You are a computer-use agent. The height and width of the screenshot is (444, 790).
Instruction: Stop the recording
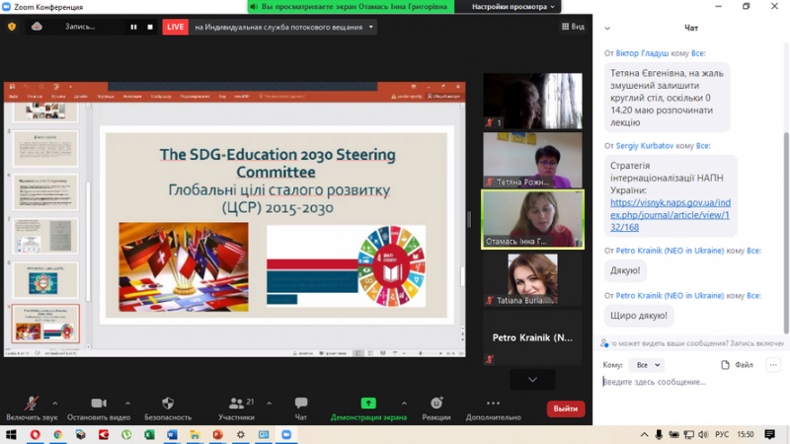(151, 27)
